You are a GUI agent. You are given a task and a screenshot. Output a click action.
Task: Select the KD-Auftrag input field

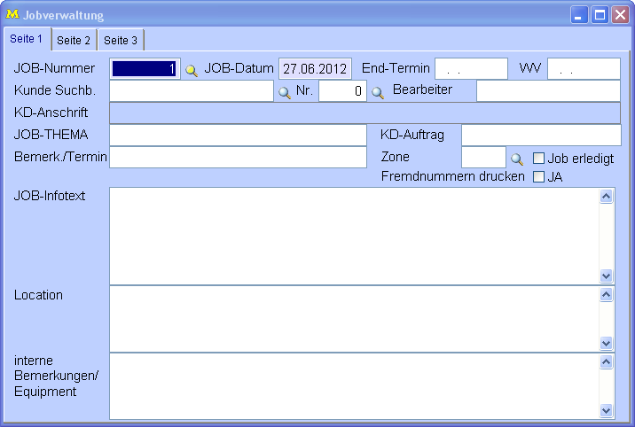pos(540,135)
